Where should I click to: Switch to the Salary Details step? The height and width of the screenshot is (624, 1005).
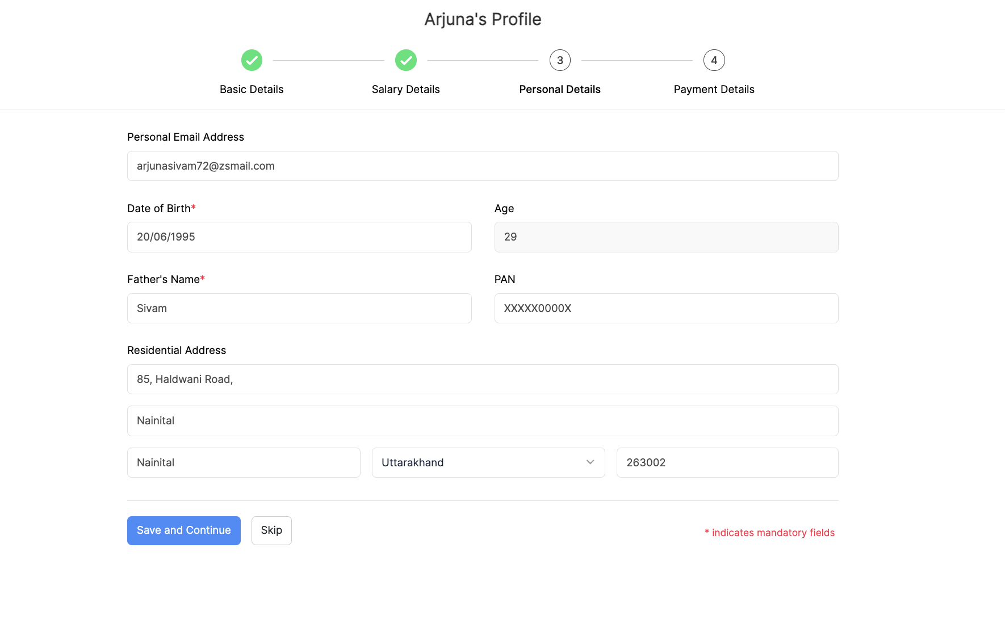(405, 89)
